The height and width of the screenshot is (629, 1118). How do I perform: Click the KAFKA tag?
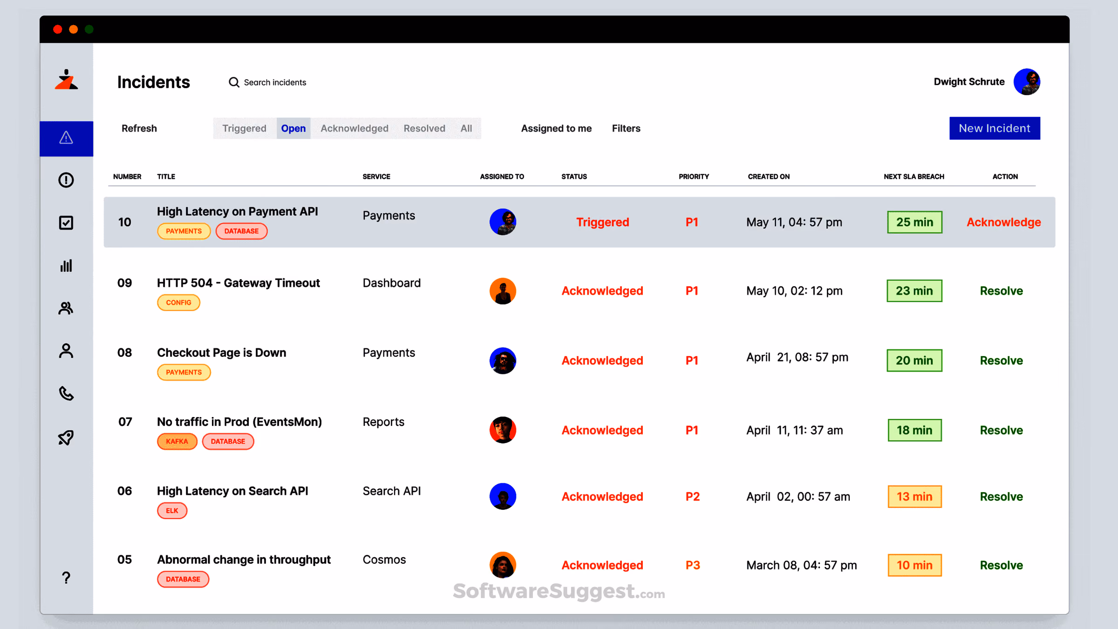coord(177,441)
